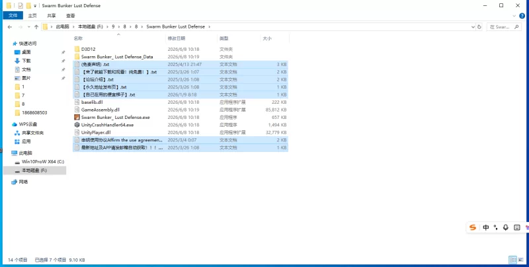Image resolution: width=529 pixels, height=267 pixels.
Task: Click the search magnifier icon
Action: tap(516, 26)
